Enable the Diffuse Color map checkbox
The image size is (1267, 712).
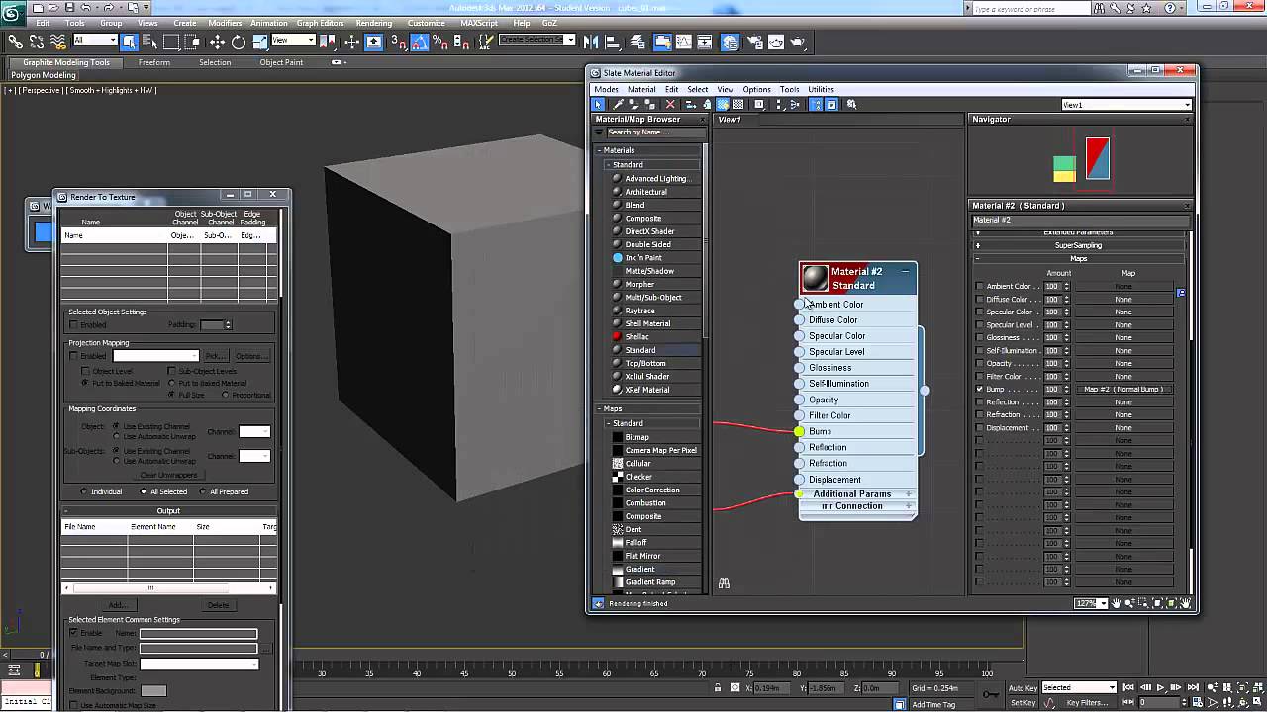[980, 299]
